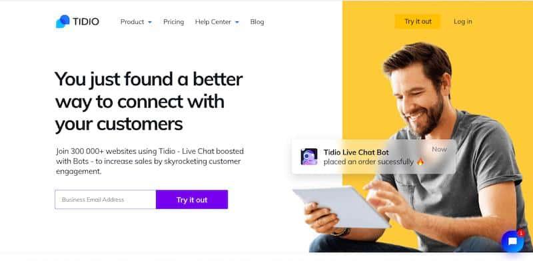This screenshot has width=533, height=261.
Task: Click the man with tablet image
Action: pos(418,150)
